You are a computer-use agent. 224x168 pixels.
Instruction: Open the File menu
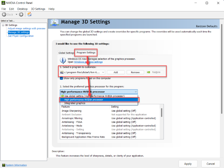[4, 9]
